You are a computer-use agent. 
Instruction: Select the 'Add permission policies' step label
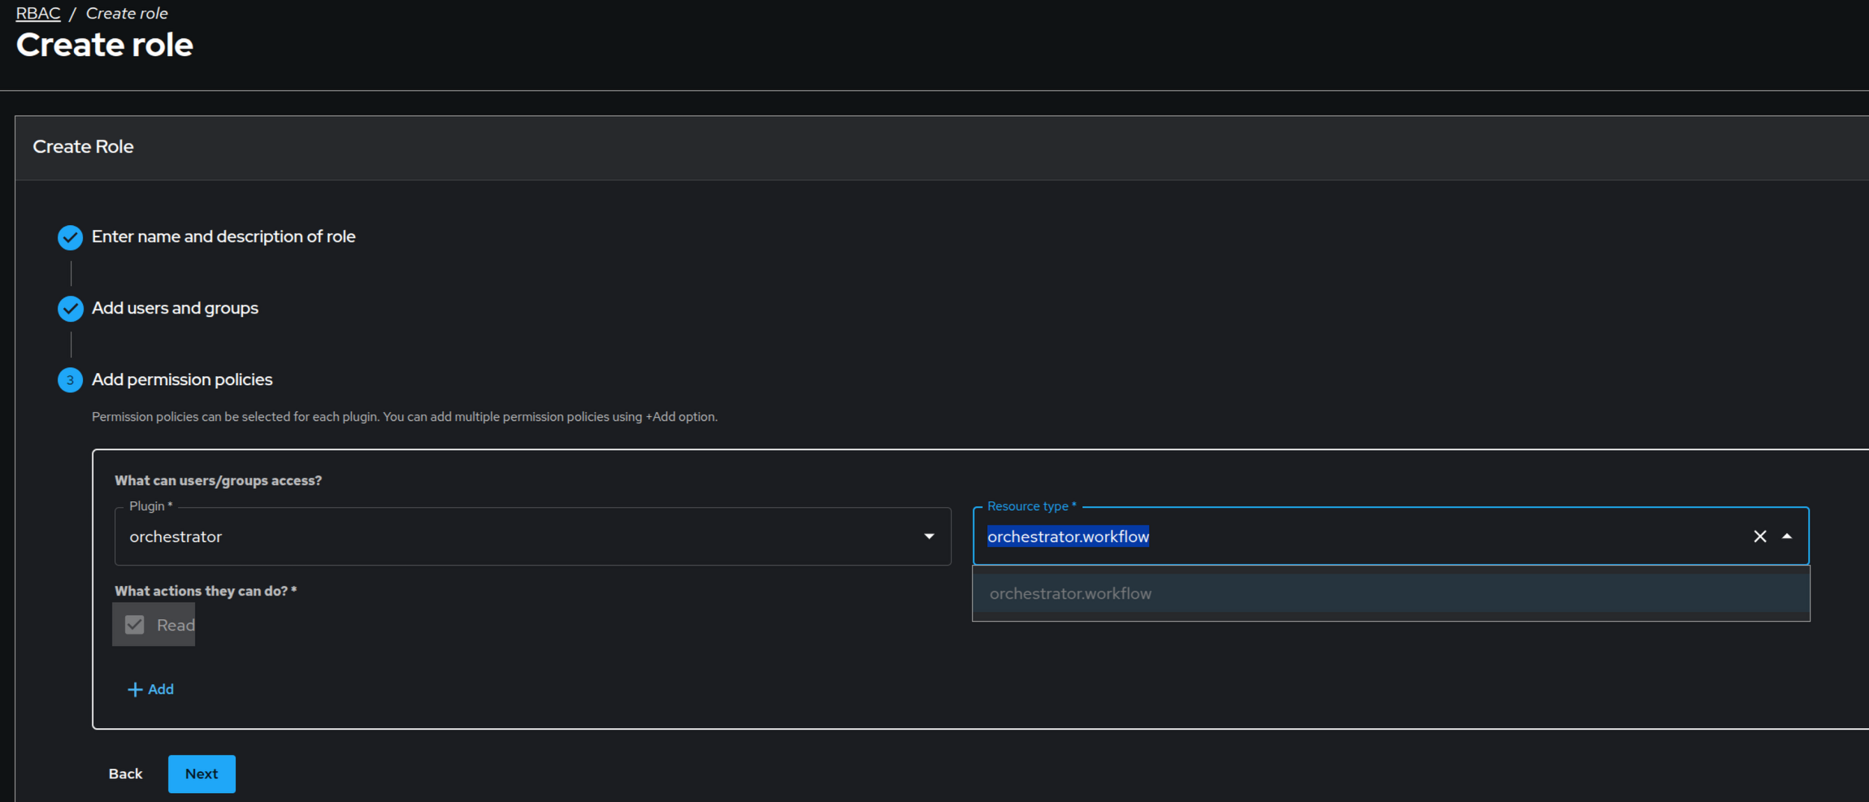182,379
